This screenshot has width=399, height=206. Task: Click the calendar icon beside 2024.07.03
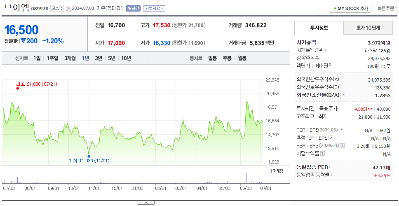(x=68, y=9)
